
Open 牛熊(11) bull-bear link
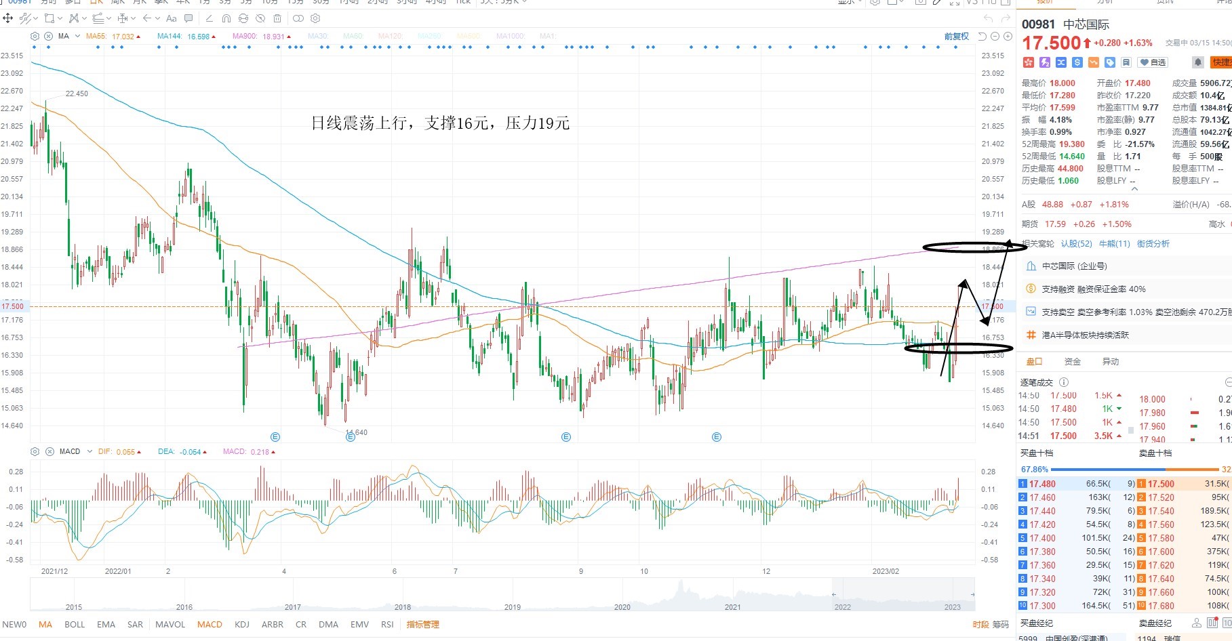coord(1115,244)
